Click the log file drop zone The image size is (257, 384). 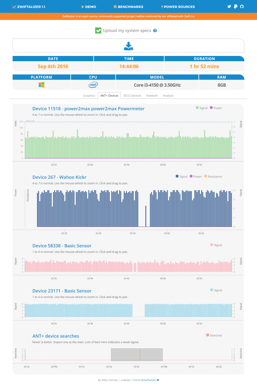[128, 46]
